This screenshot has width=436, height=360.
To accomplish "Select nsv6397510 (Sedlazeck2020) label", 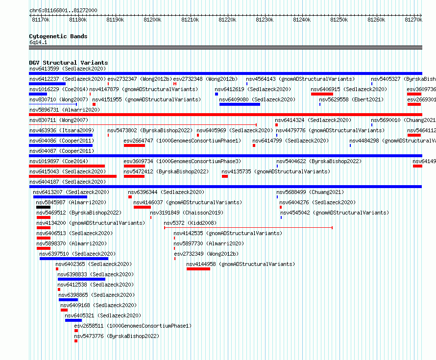I will click(x=77, y=254).
